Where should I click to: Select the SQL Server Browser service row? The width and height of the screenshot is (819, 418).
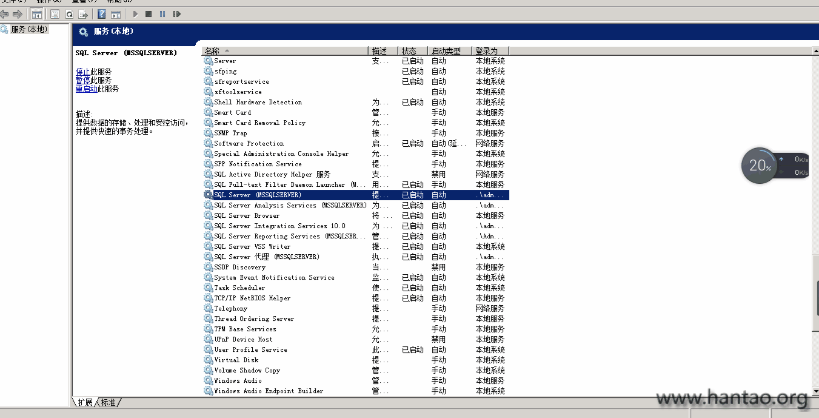(247, 215)
